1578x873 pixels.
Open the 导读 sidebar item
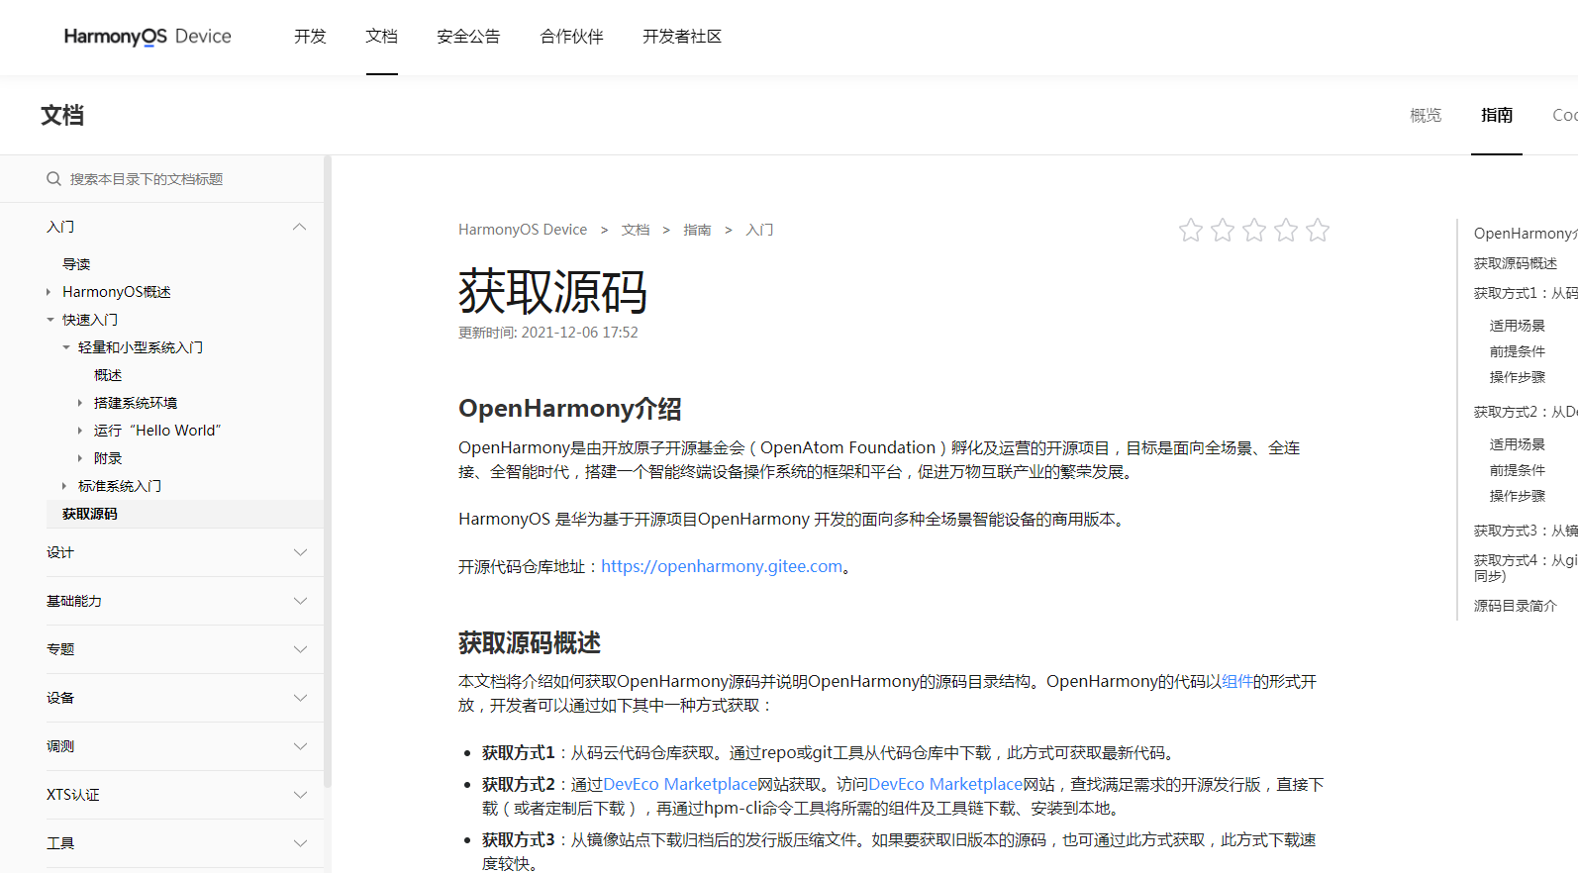pos(76,264)
